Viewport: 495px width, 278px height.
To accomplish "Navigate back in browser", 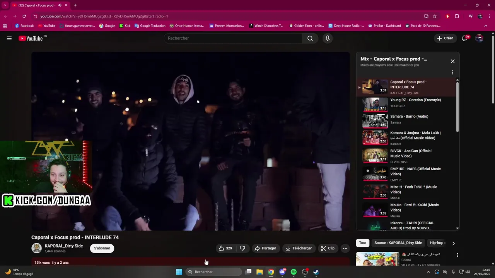I will point(6,16).
